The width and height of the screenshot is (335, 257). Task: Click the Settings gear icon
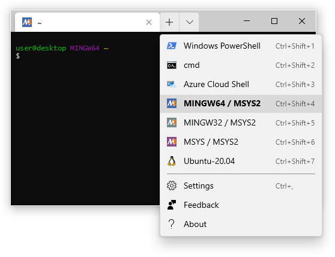172,186
